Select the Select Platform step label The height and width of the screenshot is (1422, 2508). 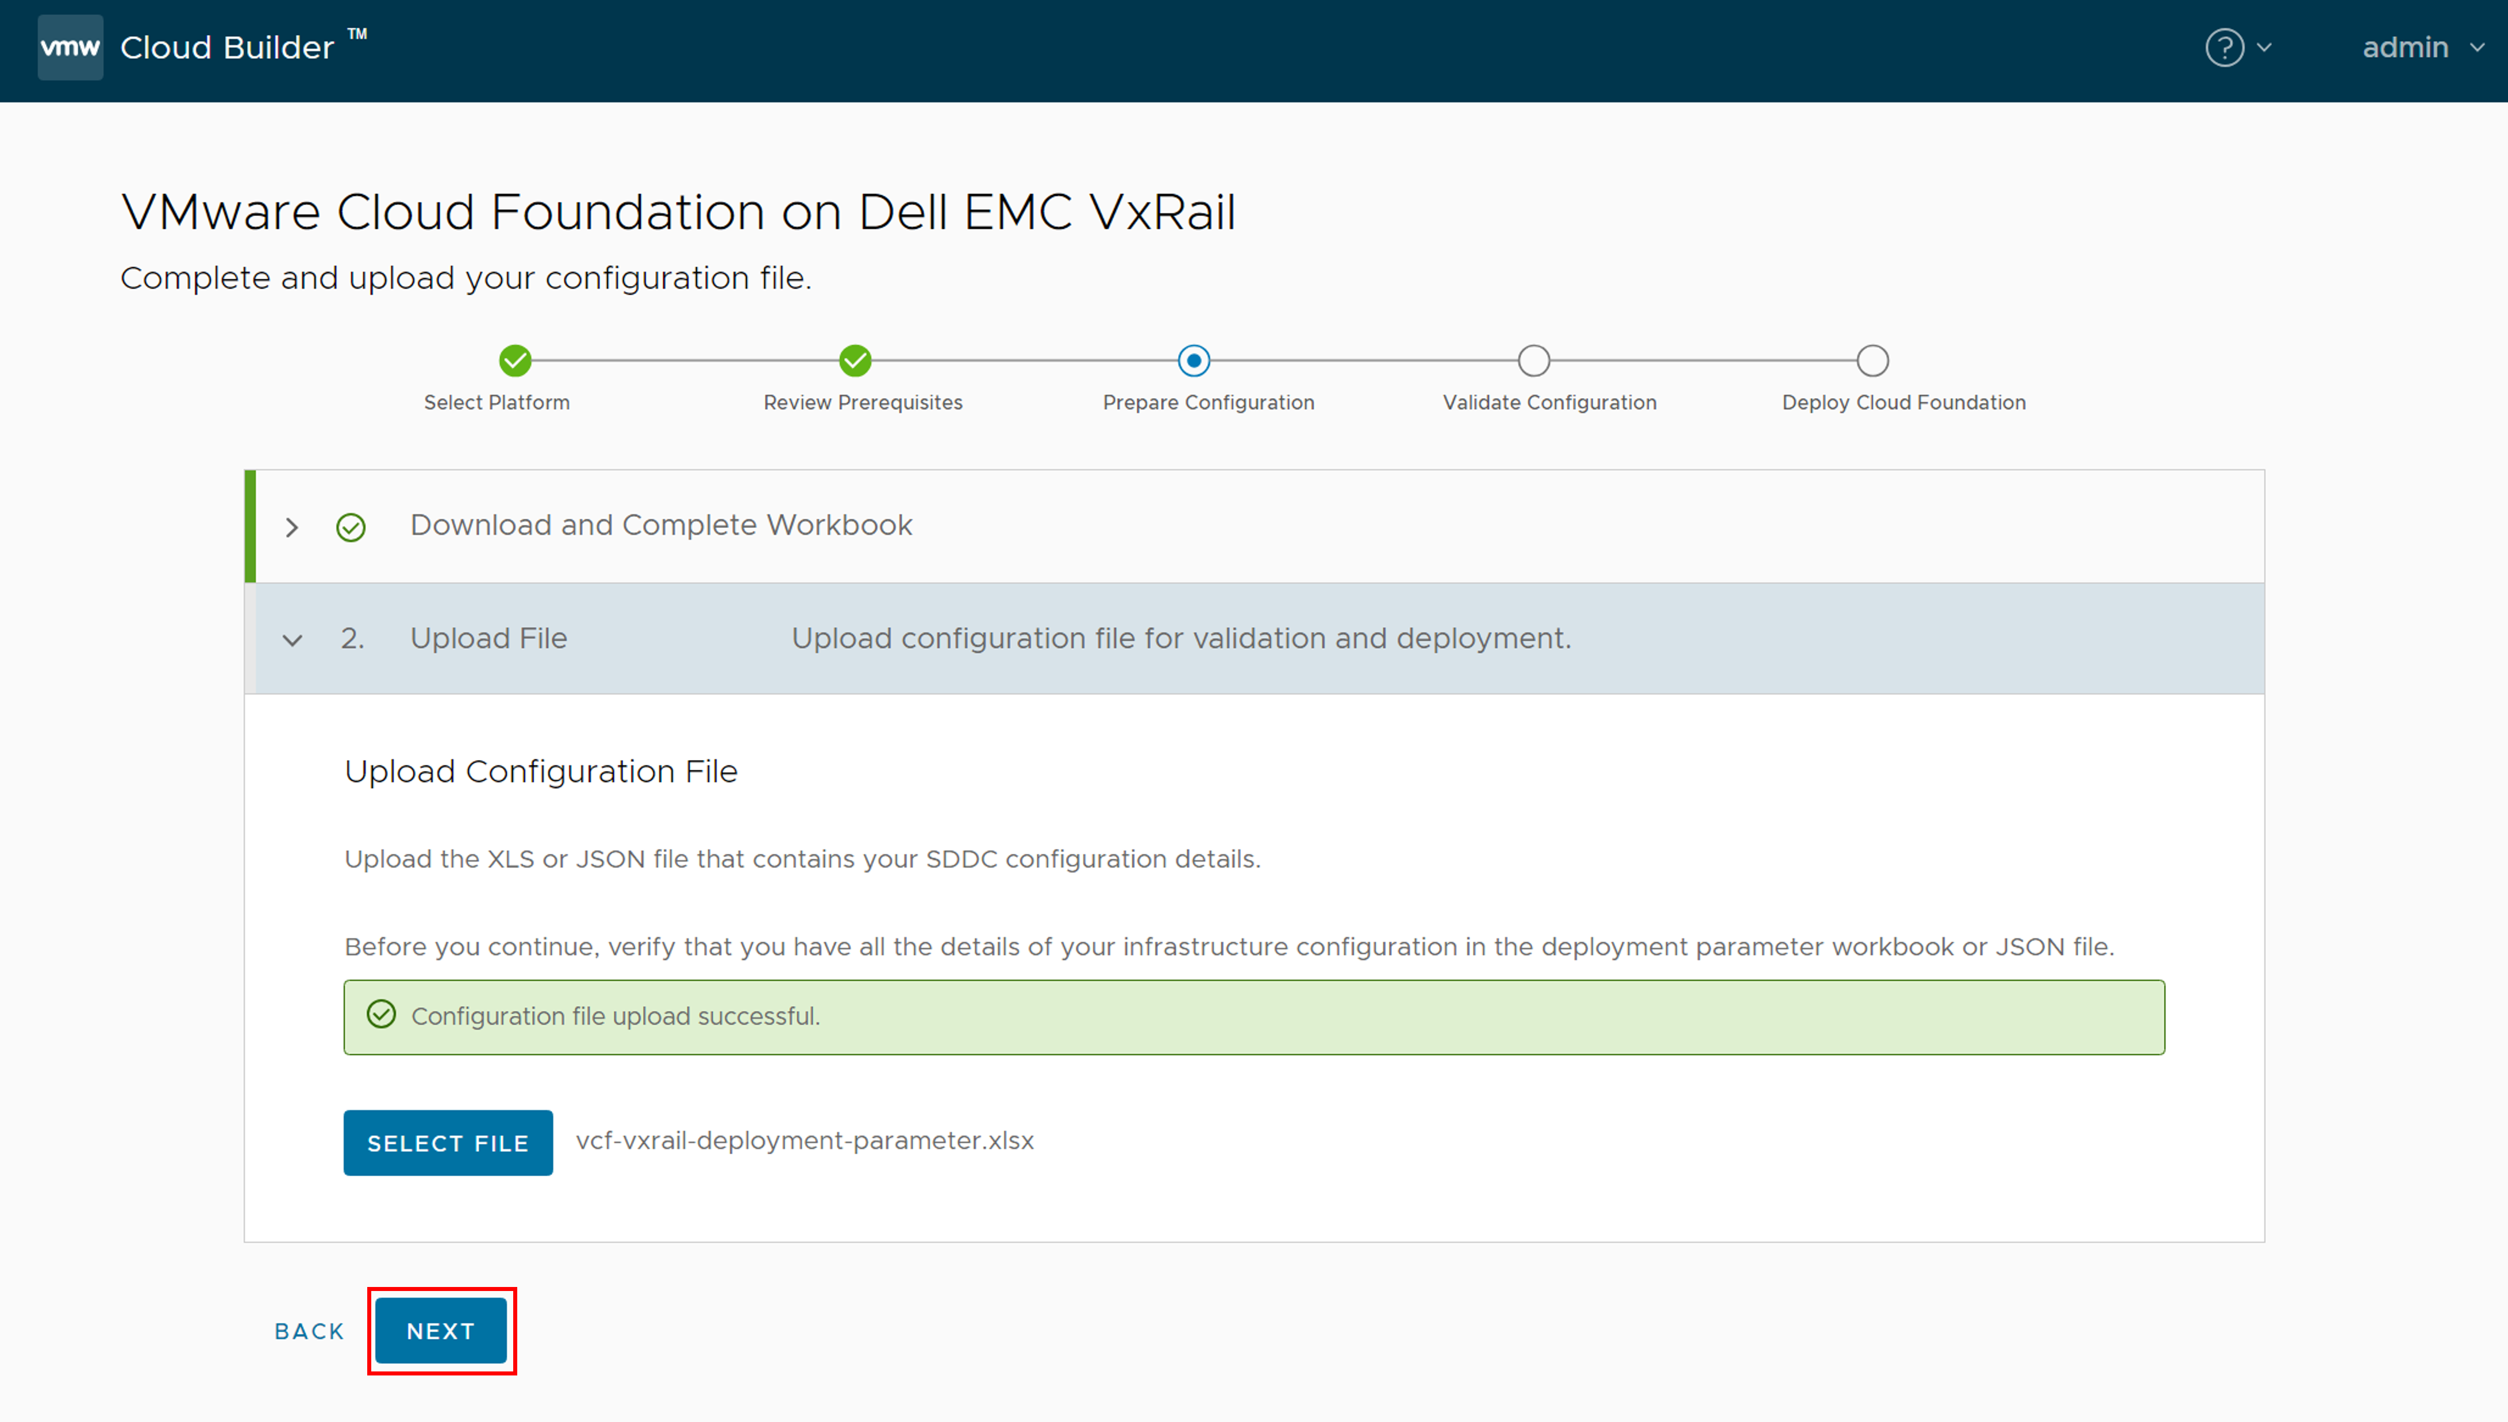(x=496, y=402)
